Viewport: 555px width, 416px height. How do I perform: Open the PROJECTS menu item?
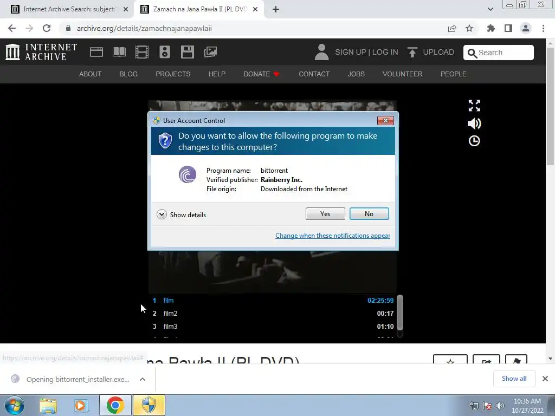[x=173, y=74]
